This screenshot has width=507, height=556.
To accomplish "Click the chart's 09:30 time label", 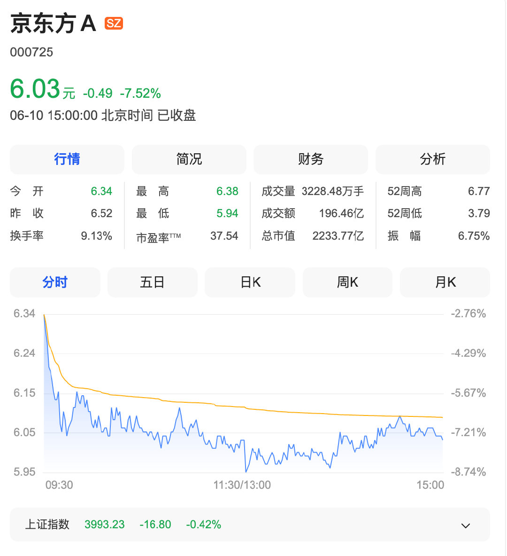I will (59, 485).
